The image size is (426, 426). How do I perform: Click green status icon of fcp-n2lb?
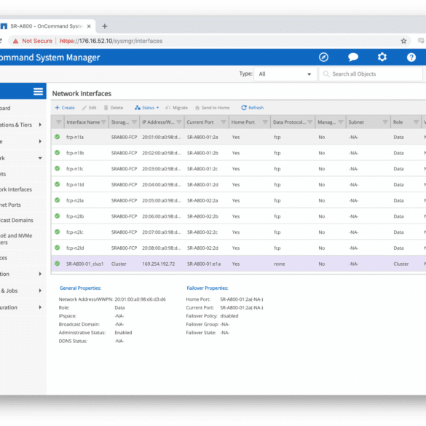coord(57,216)
